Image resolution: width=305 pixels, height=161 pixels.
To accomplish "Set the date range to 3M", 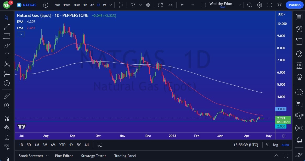I will pyautogui.click(x=45, y=145).
